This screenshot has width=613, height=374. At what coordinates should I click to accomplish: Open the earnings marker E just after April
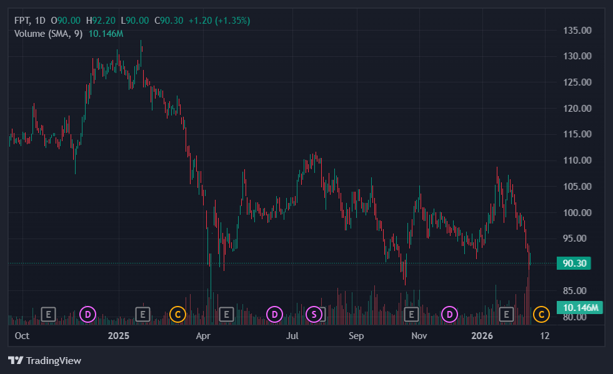tap(226, 313)
